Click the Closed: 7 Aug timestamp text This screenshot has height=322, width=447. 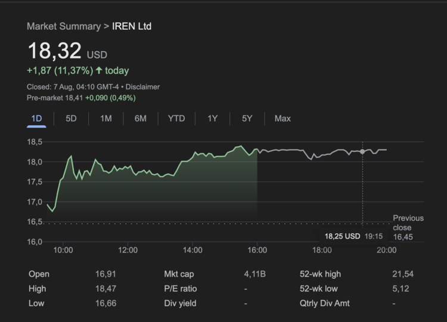[x=73, y=86]
